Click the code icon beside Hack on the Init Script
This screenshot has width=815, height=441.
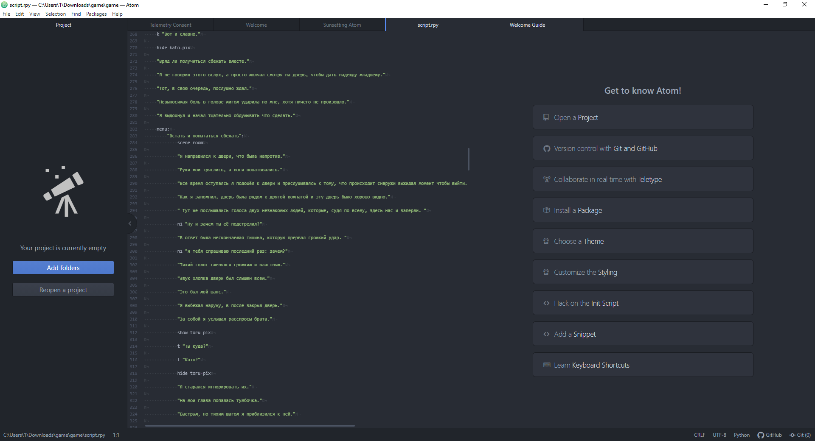(546, 303)
